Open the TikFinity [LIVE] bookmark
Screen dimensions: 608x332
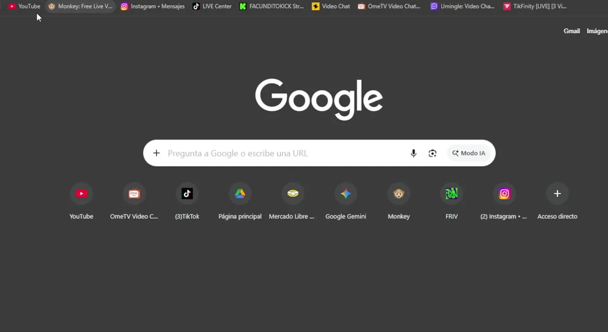(535, 6)
